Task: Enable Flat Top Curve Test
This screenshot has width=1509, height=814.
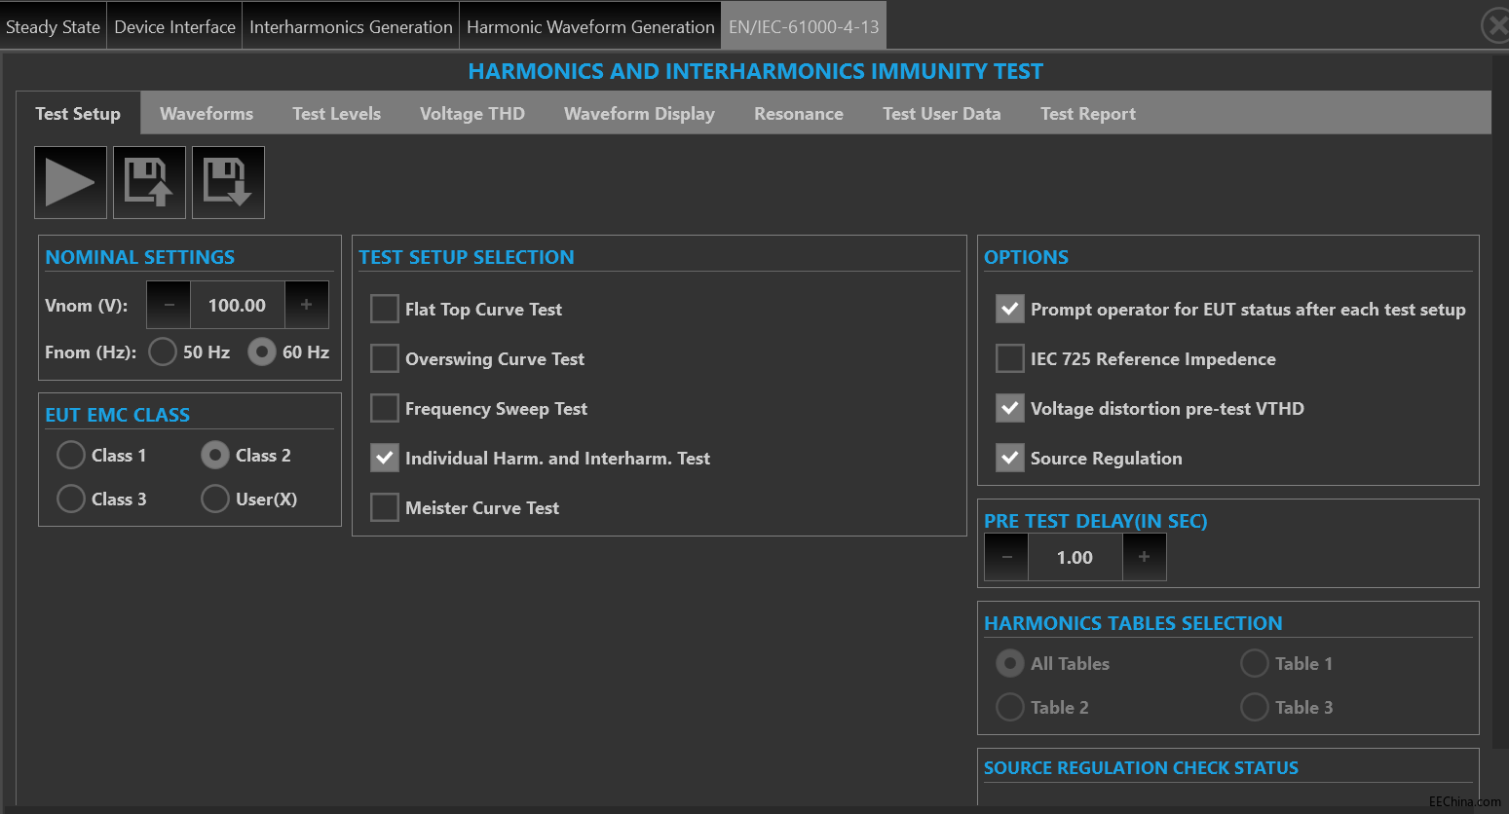Action: [385, 309]
